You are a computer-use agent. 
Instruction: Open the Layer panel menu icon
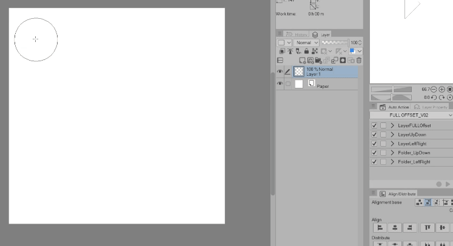pos(280,34)
